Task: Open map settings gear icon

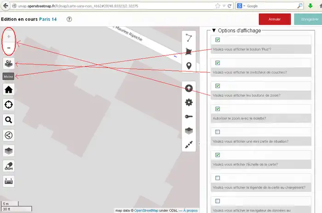Action: [189, 102]
